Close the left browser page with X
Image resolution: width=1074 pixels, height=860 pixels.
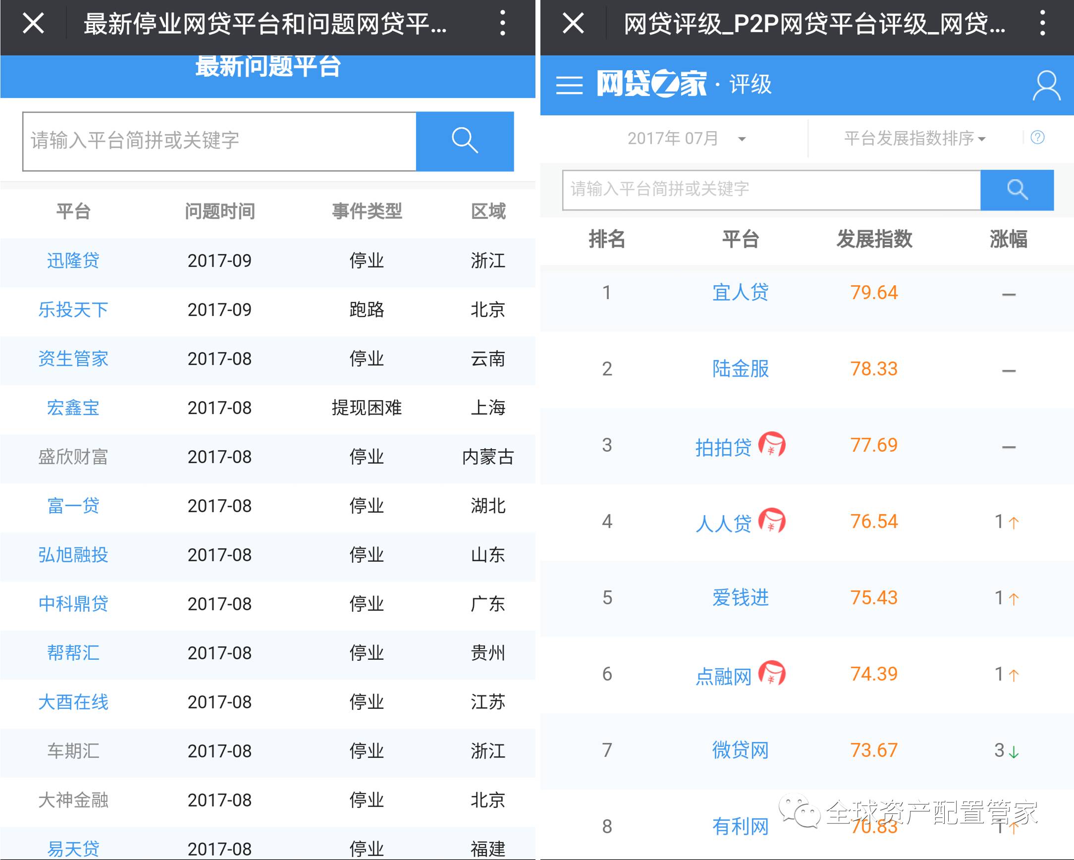33,23
